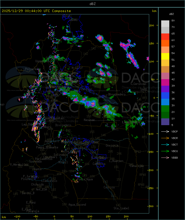Image resolution: width=185 pixels, height=220 pixels.
Task: Pick the red 60–65 dBZ legend swatch
Action: pyautogui.click(x=165, y=37)
